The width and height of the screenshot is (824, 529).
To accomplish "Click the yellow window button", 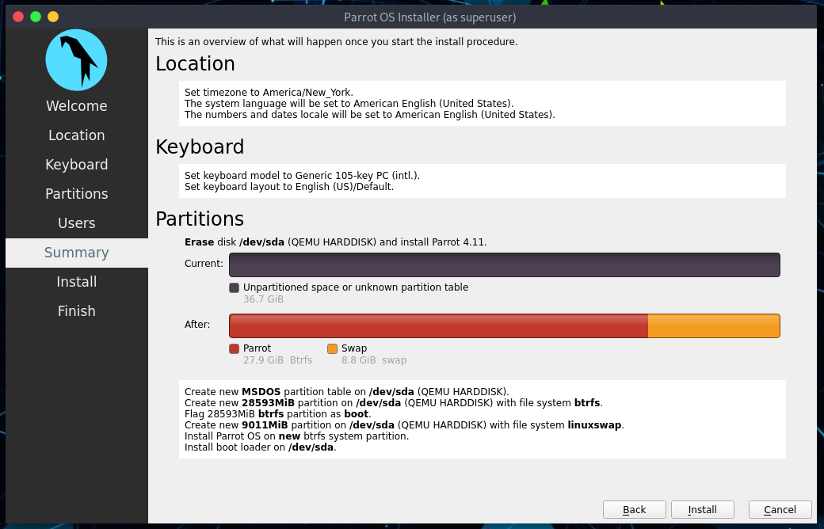I will click(53, 17).
